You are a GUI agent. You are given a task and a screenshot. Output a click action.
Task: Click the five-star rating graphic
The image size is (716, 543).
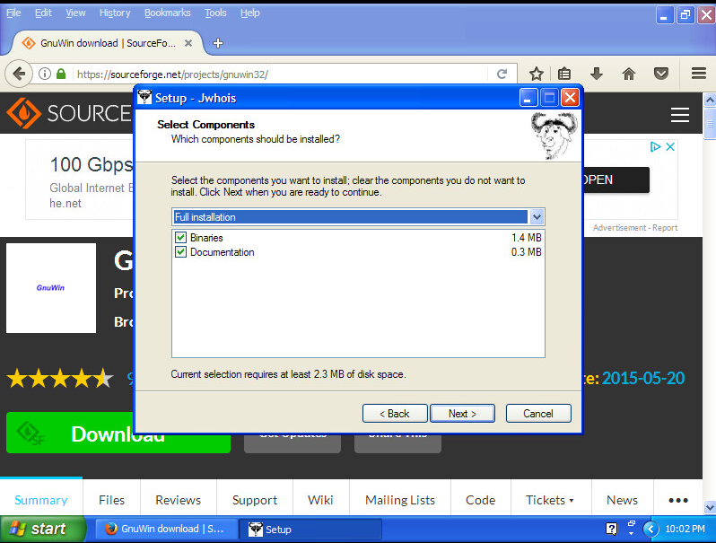(60, 378)
